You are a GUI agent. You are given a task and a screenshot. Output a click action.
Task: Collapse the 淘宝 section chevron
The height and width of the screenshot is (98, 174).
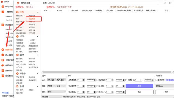[38, 55]
